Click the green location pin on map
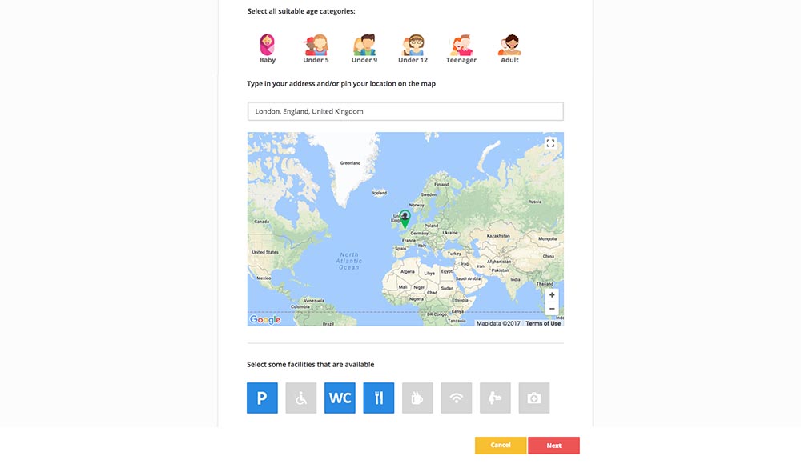Screen dimensions: 801x464 [405, 218]
